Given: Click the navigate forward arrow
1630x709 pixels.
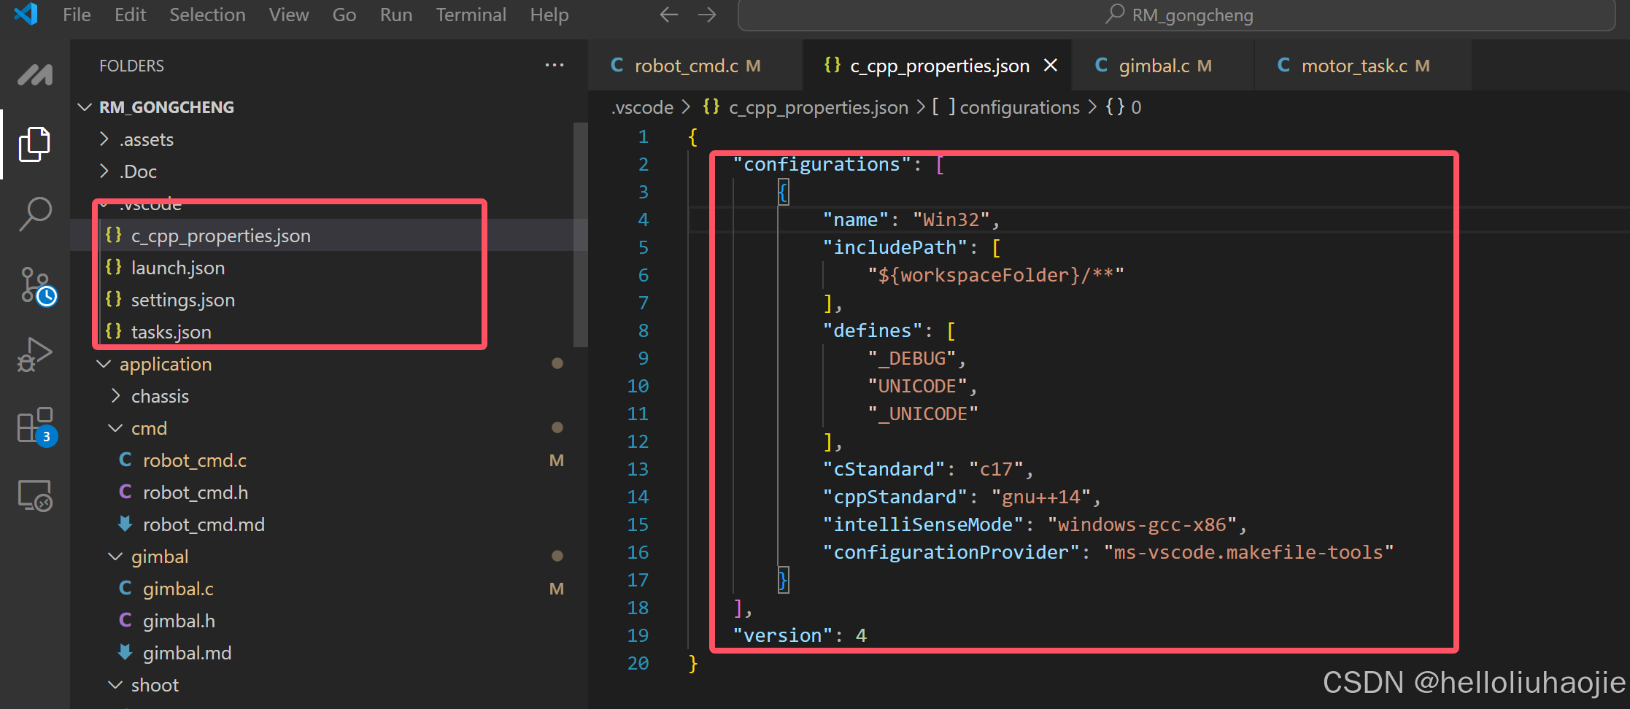Looking at the screenshot, I should tap(707, 14).
